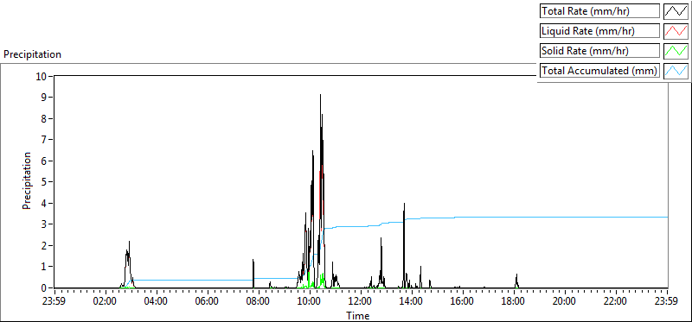Click the 'Time' x-axis label
The width and height of the screenshot is (692, 322).
(357, 315)
